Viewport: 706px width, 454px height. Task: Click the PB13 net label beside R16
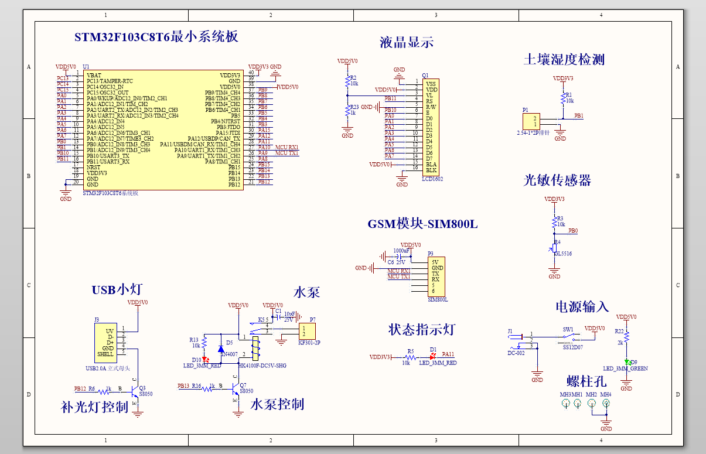click(183, 386)
